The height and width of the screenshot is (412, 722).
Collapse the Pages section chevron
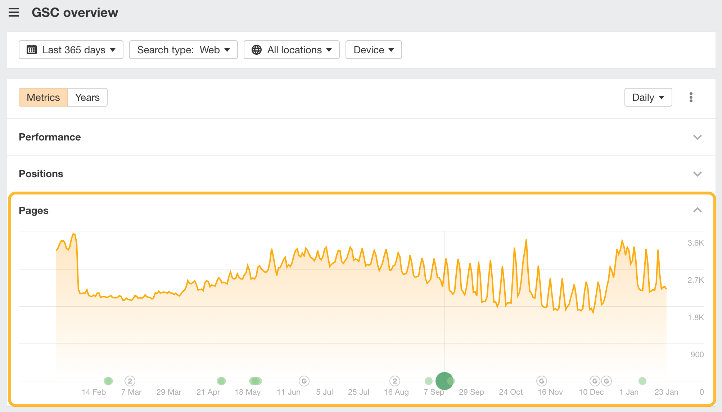(697, 210)
